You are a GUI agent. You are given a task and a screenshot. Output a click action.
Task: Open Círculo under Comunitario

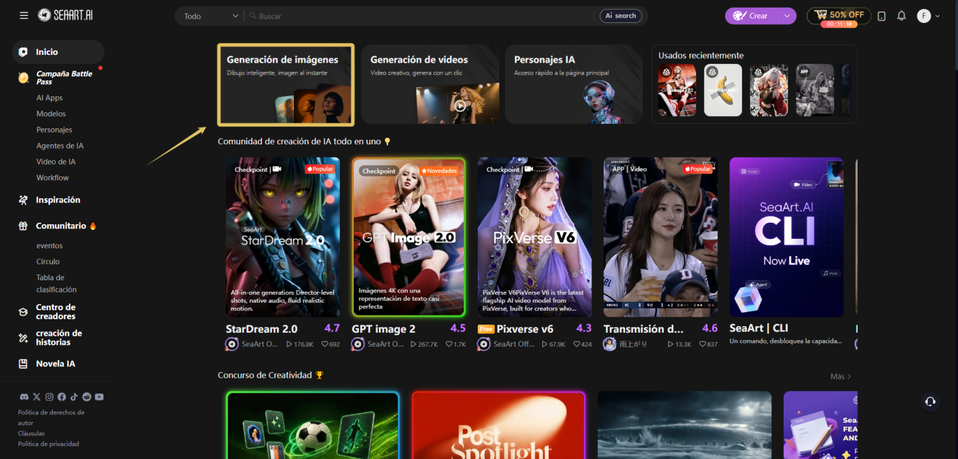pos(48,262)
